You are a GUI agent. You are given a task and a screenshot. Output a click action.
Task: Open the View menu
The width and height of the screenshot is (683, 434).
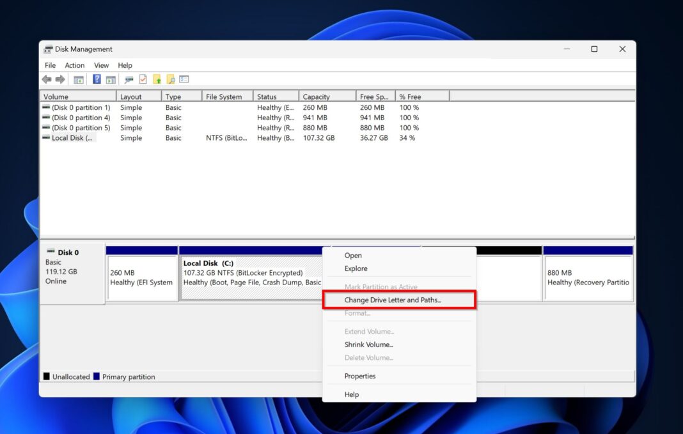tap(101, 65)
